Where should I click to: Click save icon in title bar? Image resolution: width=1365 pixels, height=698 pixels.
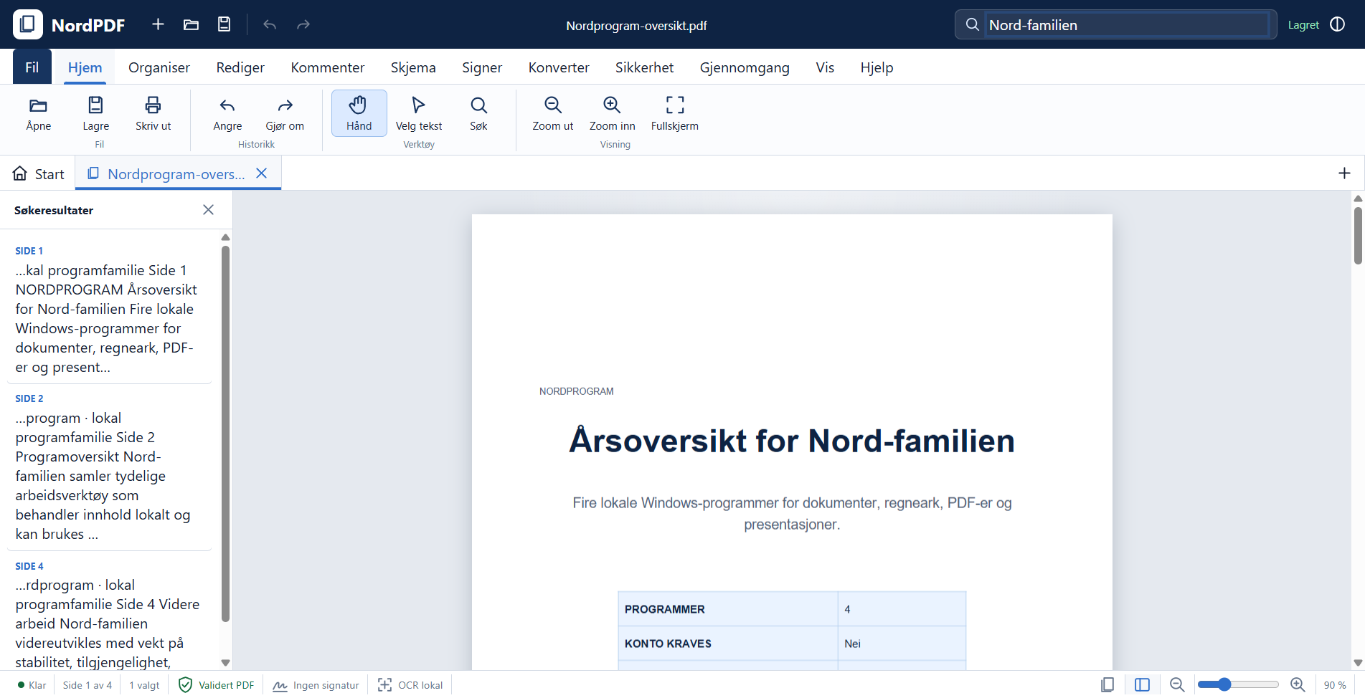[225, 24]
